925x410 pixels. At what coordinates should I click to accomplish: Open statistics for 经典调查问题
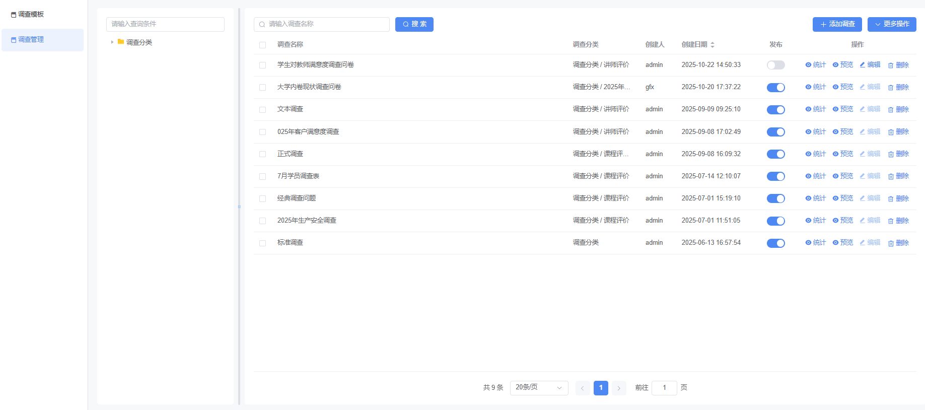[x=815, y=198]
